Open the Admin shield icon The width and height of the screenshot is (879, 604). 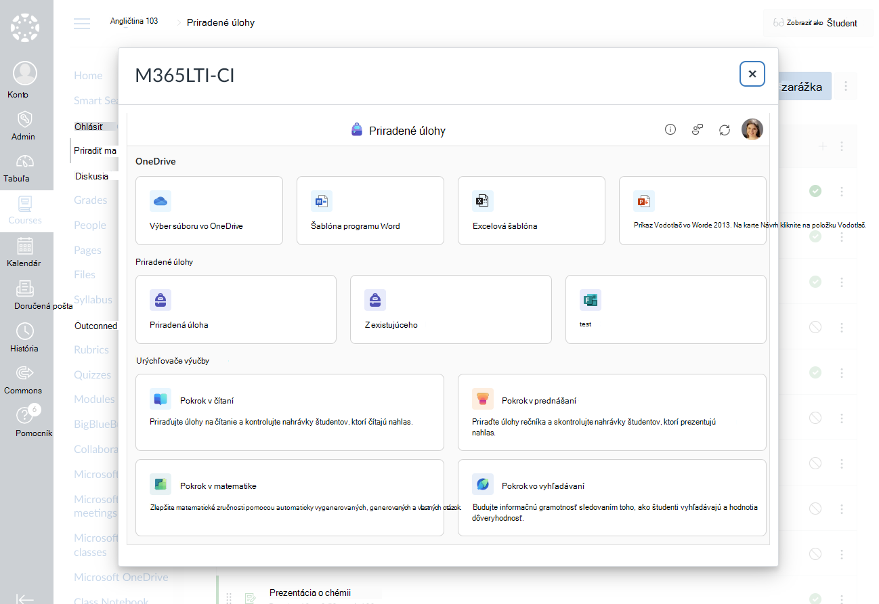[x=25, y=119]
